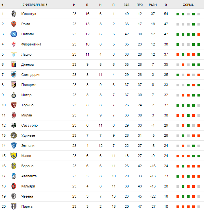Click the Torino club crest icon
The height and width of the screenshot is (211, 204).
(14, 105)
